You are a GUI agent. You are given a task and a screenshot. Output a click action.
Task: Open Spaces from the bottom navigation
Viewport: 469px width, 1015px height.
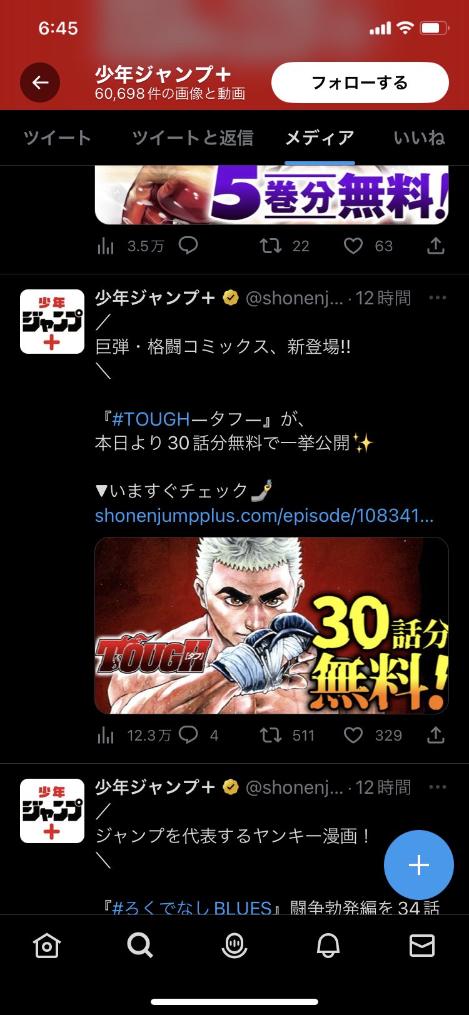pos(234,946)
